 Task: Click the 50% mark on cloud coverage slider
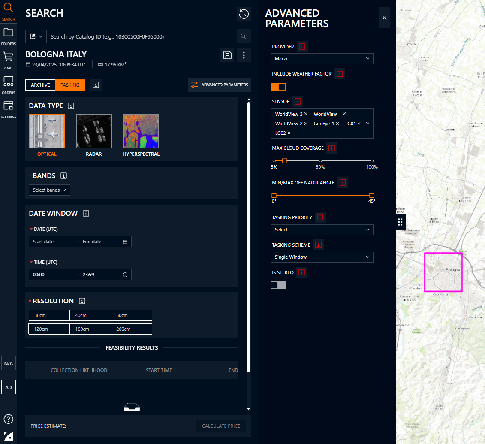coord(320,161)
